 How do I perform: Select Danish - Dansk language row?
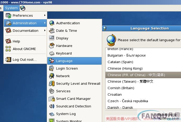[x=143, y=107]
